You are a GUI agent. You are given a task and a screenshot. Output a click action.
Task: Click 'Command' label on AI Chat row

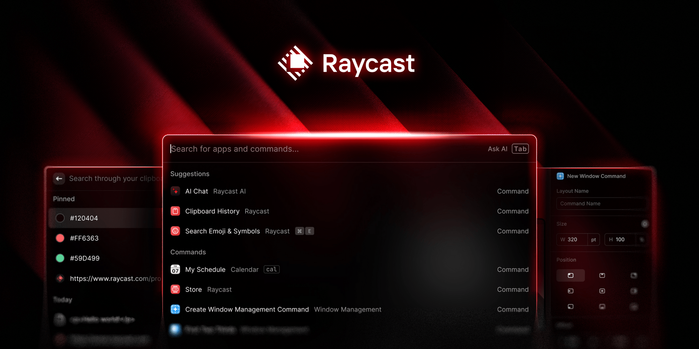[x=513, y=191]
